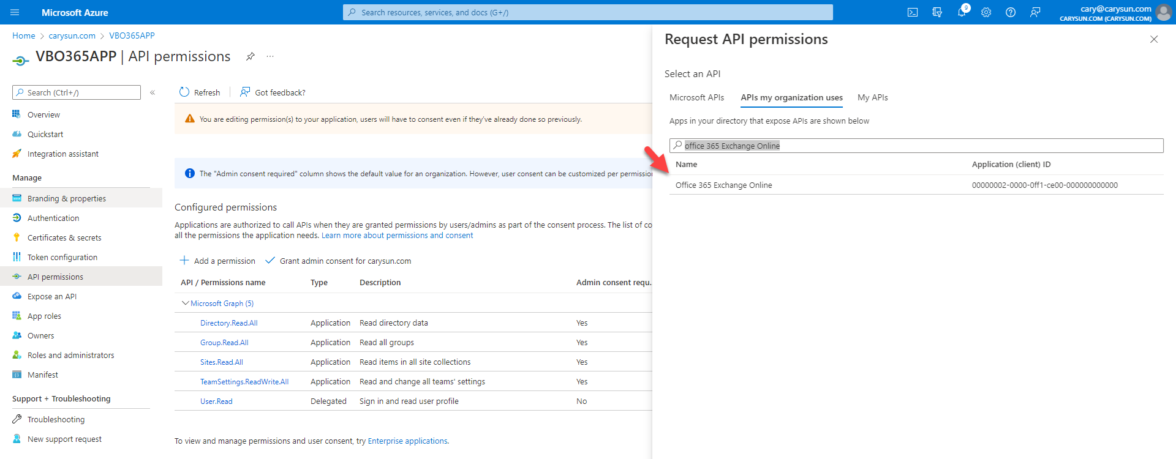Screen dimensions: 1176x459
Task: Open the notifications bell
Action: pyautogui.click(x=962, y=12)
